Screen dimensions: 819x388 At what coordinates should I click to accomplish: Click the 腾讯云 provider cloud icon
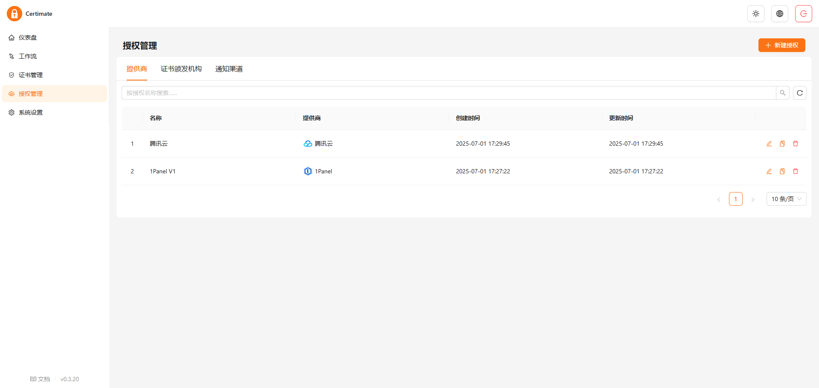point(308,144)
